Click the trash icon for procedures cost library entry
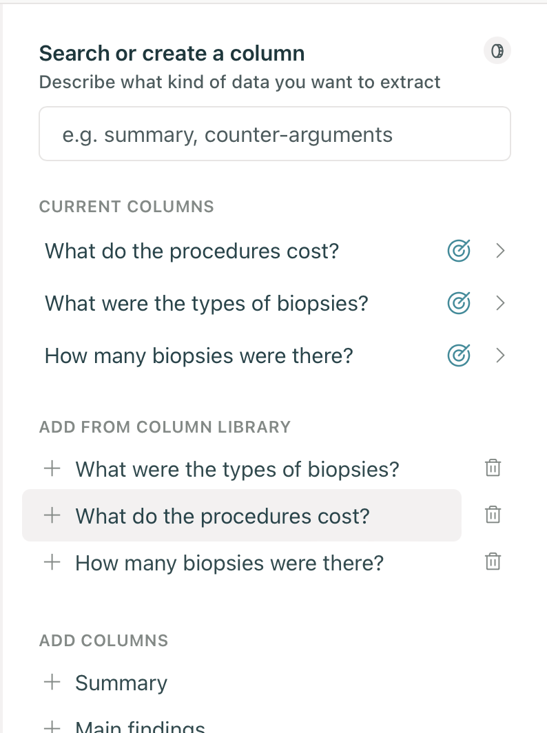547x733 pixels. click(492, 514)
